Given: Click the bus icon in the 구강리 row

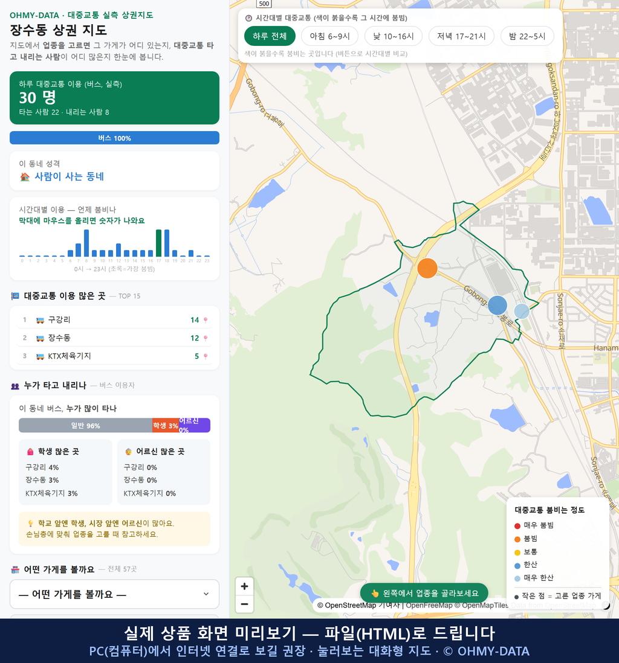Looking at the screenshot, I should coord(41,320).
